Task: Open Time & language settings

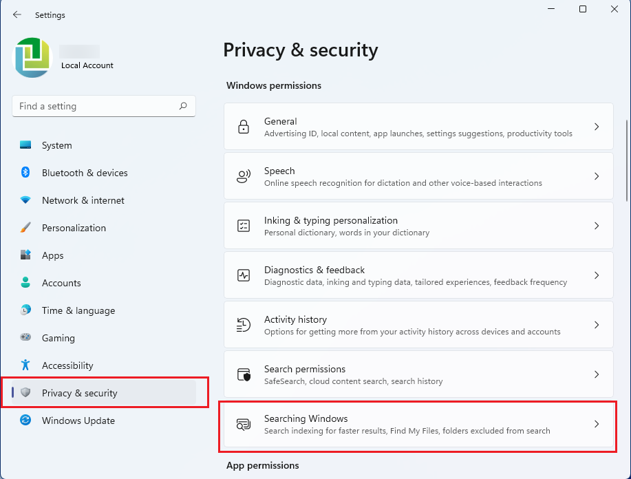Action: [104, 310]
